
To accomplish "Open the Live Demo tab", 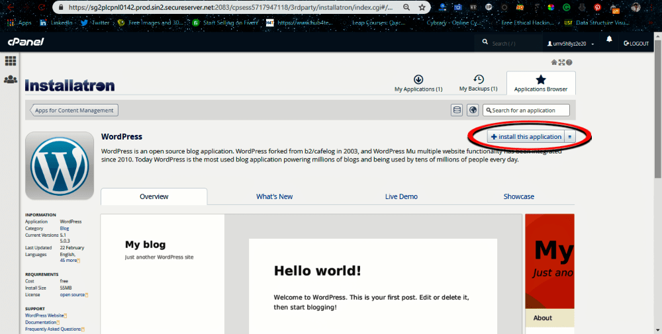I will 401,196.
